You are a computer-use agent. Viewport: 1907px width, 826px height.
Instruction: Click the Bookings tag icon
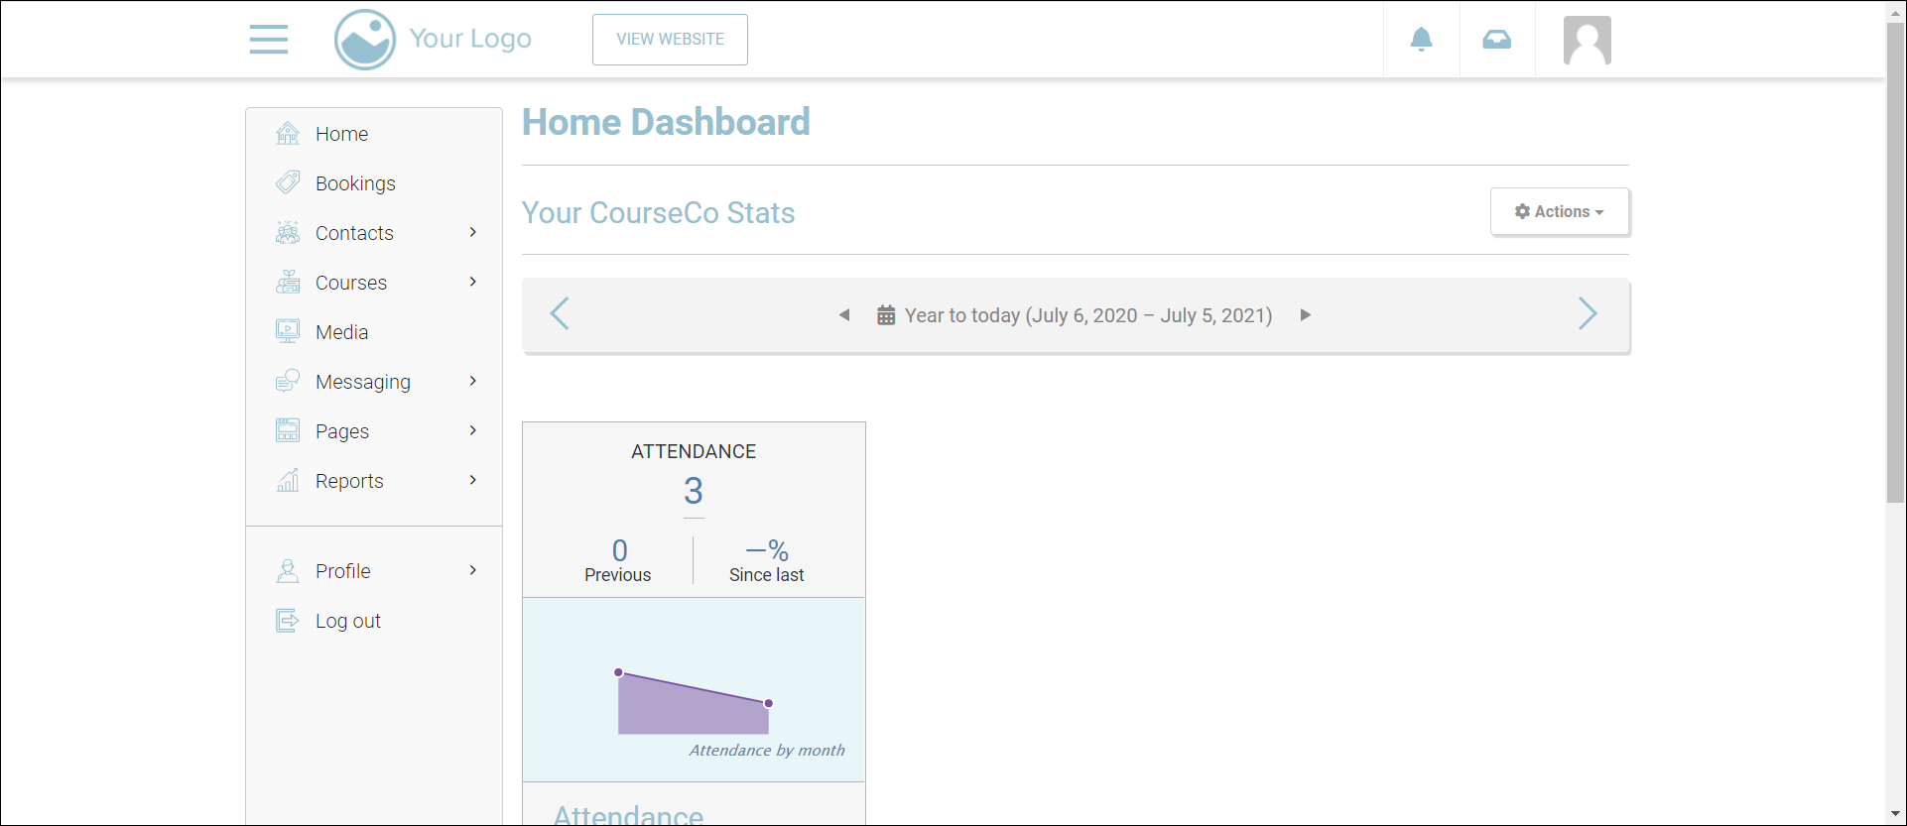[x=288, y=183]
